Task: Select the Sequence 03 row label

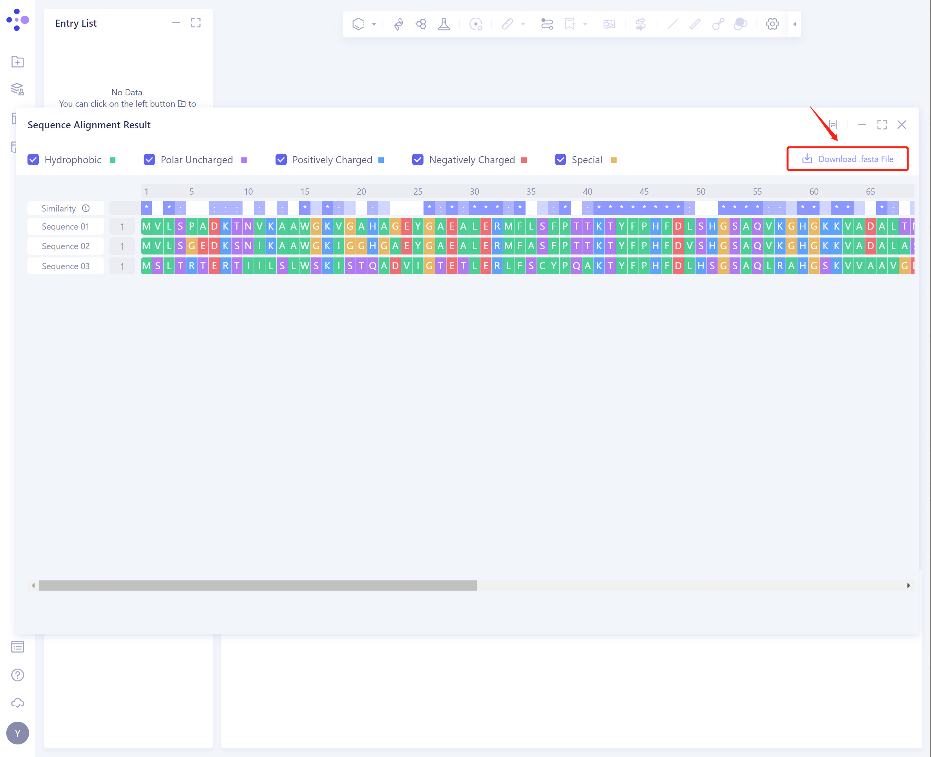Action: point(66,266)
